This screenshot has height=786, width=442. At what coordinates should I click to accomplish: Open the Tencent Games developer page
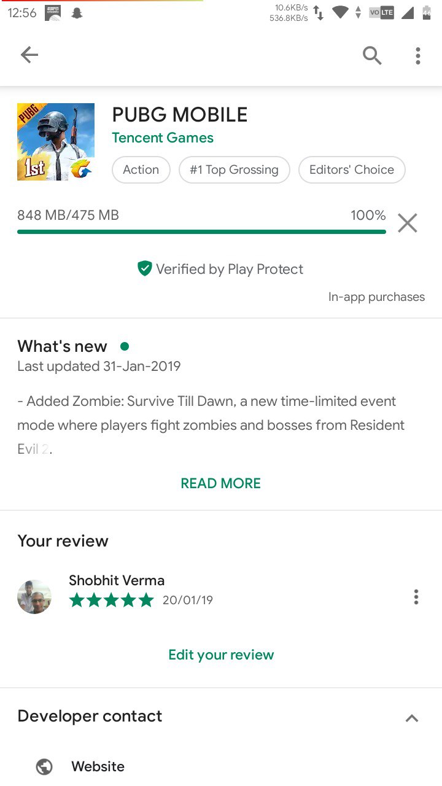pyautogui.click(x=163, y=138)
